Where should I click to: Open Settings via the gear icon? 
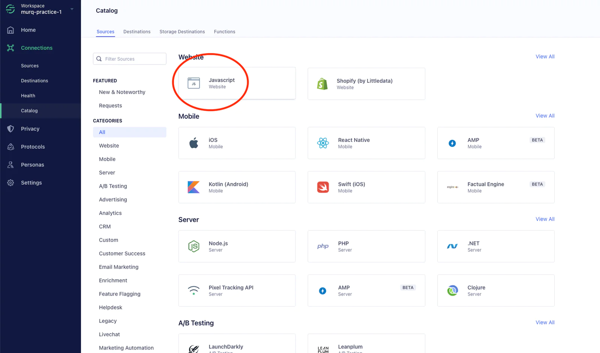click(x=10, y=183)
